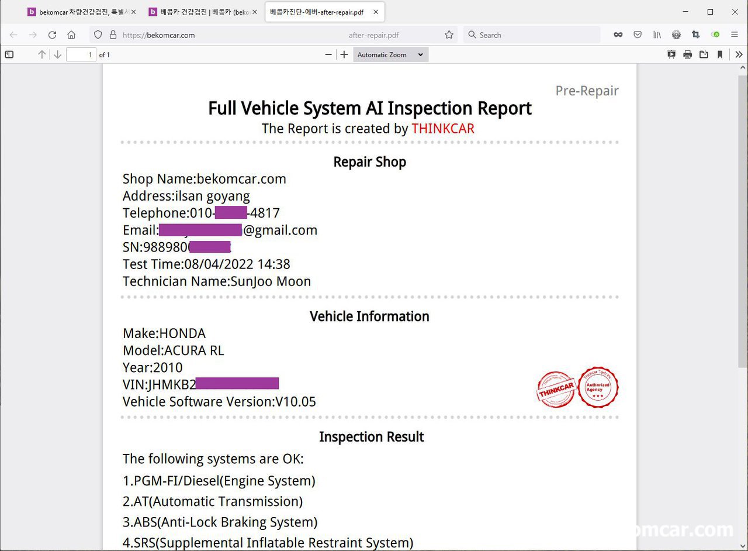Close the 베콤카 건강검진 tab

point(254,12)
